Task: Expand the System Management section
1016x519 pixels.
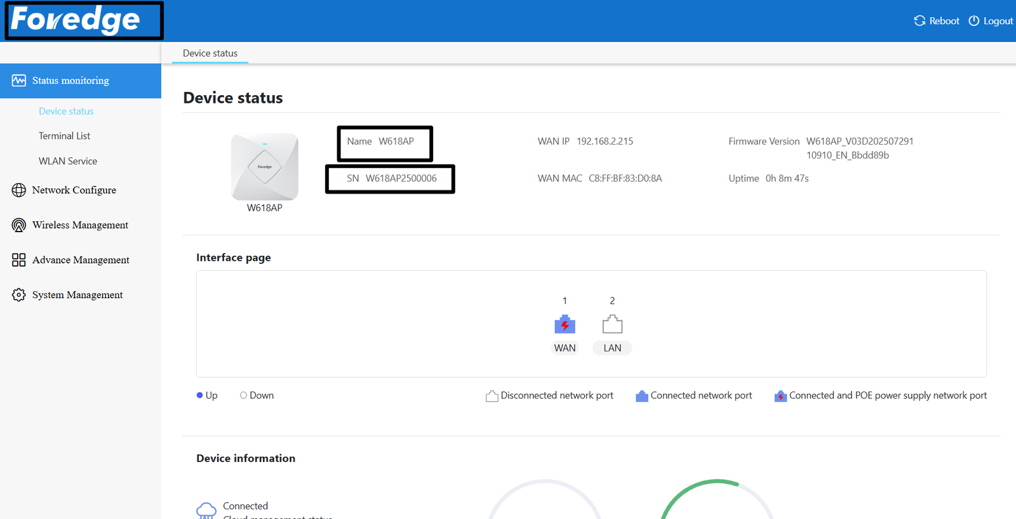Action: [81, 295]
